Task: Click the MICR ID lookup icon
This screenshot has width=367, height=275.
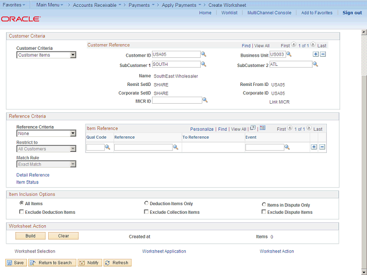Action: pos(205,100)
